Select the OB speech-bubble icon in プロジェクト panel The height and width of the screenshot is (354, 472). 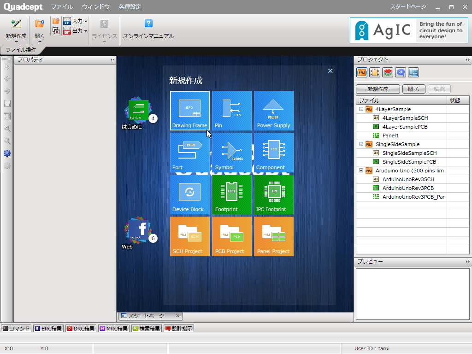[x=401, y=72]
